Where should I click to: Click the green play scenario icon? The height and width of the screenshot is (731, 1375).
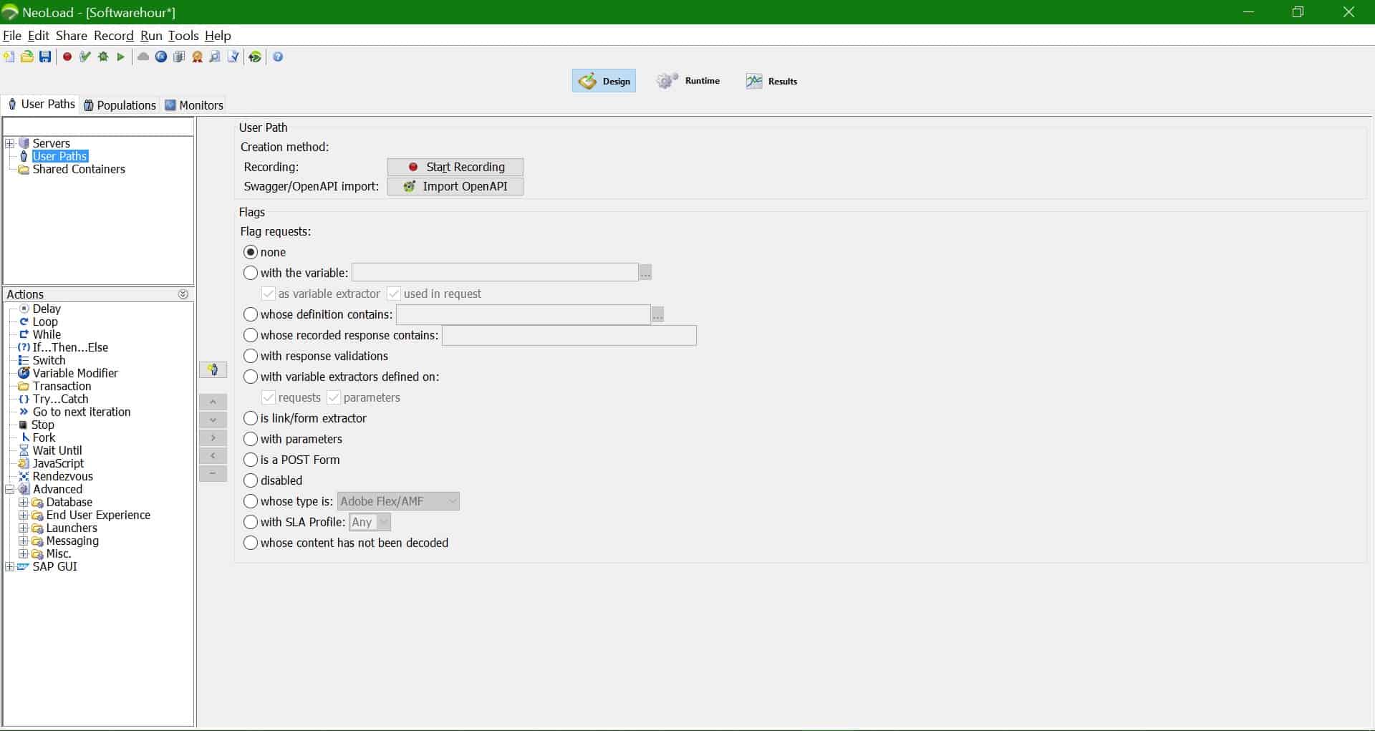pos(121,57)
